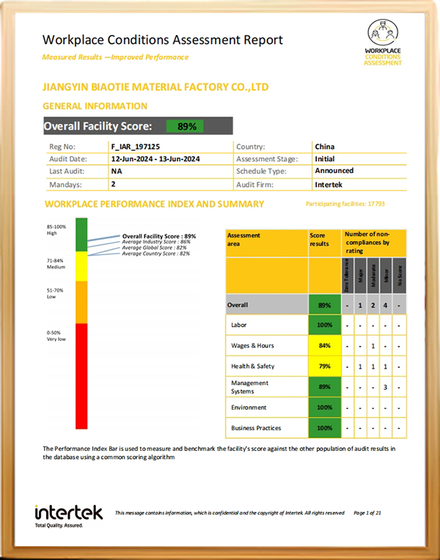The width and height of the screenshot is (440, 560).
Task: Click the Intertek logo in footer
Action: click(x=69, y=515)
